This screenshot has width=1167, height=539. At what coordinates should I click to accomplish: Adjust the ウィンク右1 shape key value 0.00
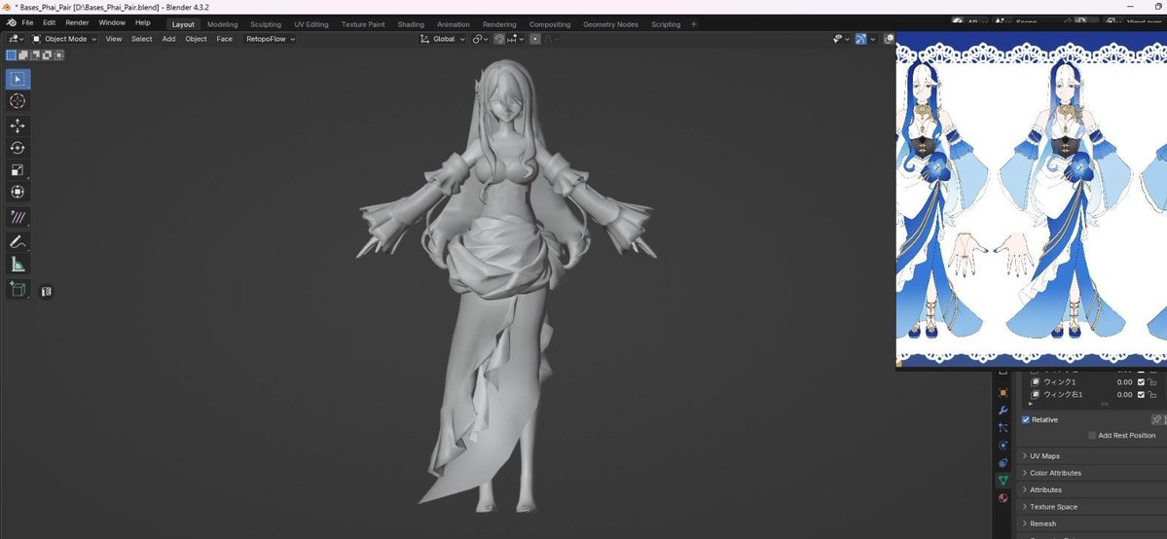1124,395
